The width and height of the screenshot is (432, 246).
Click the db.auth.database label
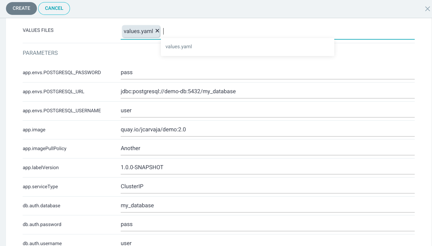tap(41, 206)
